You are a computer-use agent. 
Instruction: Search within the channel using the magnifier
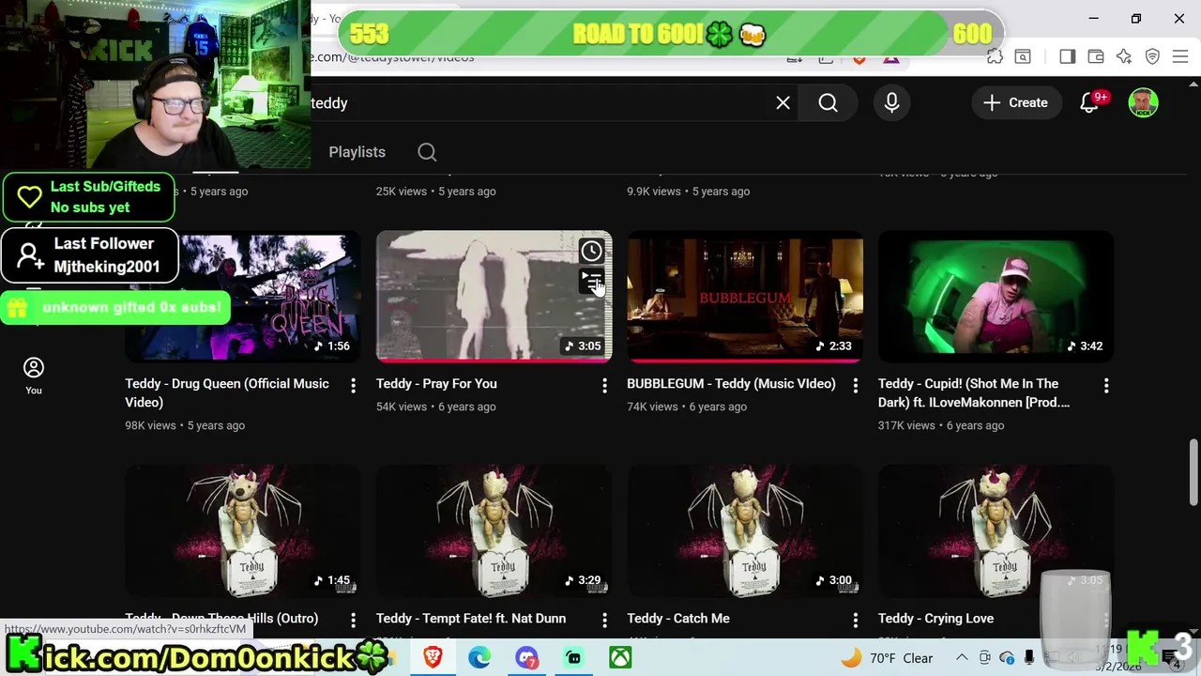pyautogui.click(x=427, y=152)
